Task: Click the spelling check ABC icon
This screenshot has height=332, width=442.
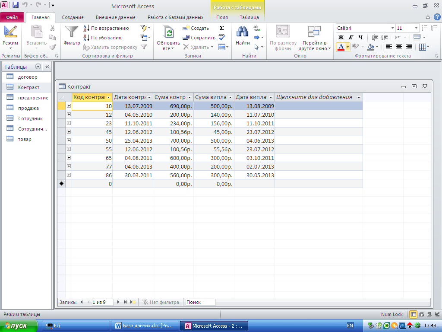Action: (x=221, y=37)
